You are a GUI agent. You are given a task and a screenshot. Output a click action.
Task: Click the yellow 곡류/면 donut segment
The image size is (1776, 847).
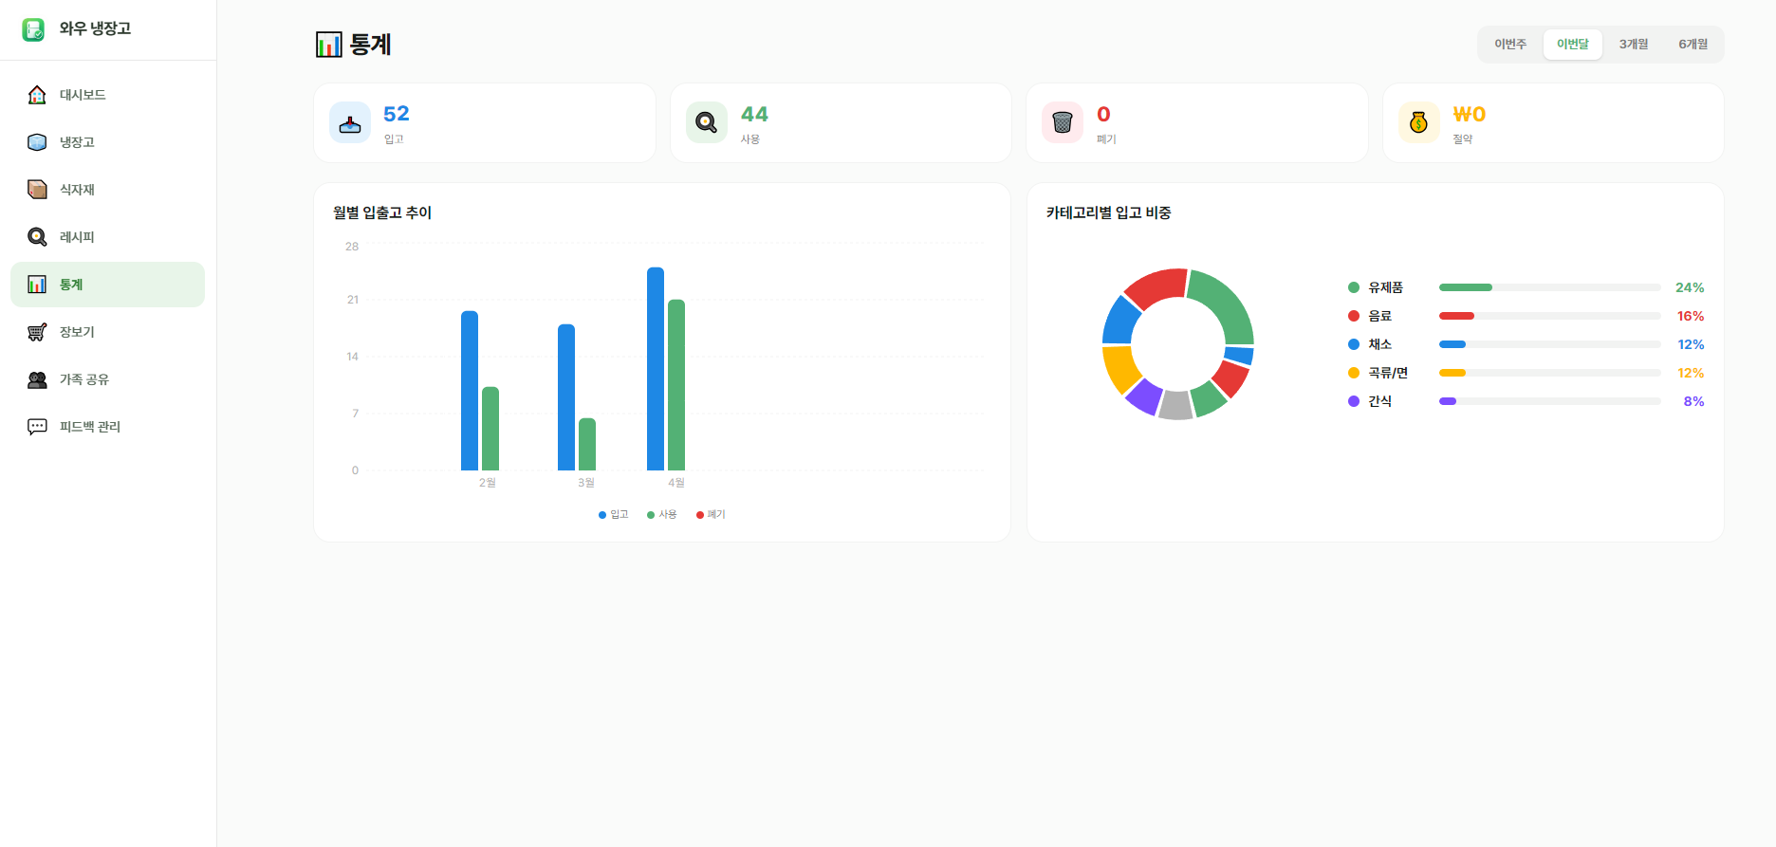point(1120,369)
